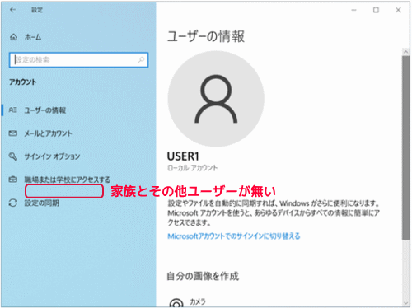The image size is (412, 308).
Task: Click the USER1 account name text
Action: pos(183,156)
